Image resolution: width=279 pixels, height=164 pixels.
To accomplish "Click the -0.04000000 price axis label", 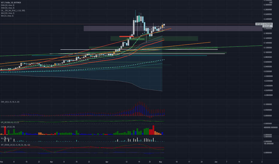I will (268, 86).
